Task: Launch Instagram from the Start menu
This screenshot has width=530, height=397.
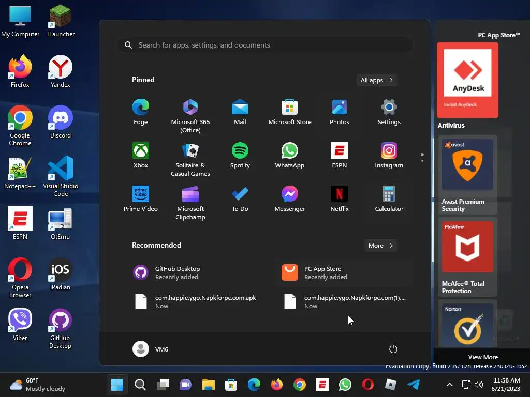Action: pos(389,156)
